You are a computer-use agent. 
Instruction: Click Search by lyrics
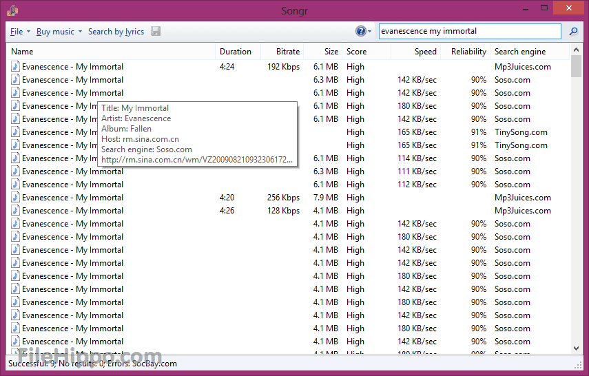pos(116,32)
